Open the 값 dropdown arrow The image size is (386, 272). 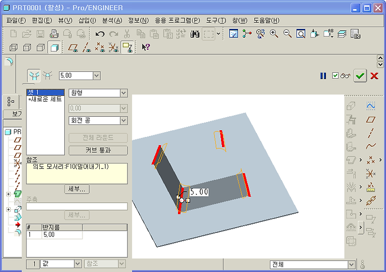(78, 264)
